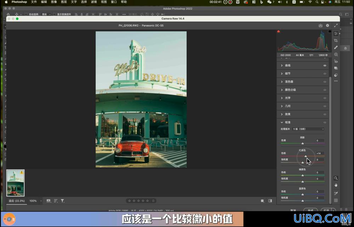Click the delete trash icon beside star rating

click(x=153, y=201)
